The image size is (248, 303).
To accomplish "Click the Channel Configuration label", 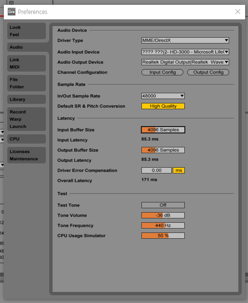I will tap(82, 72).
